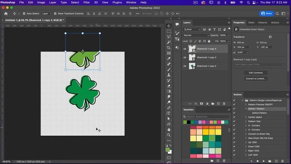Screen dimensions: 291x164
Task: Toggle checkmark for Up 1200 action
Action: coord(234,142)
